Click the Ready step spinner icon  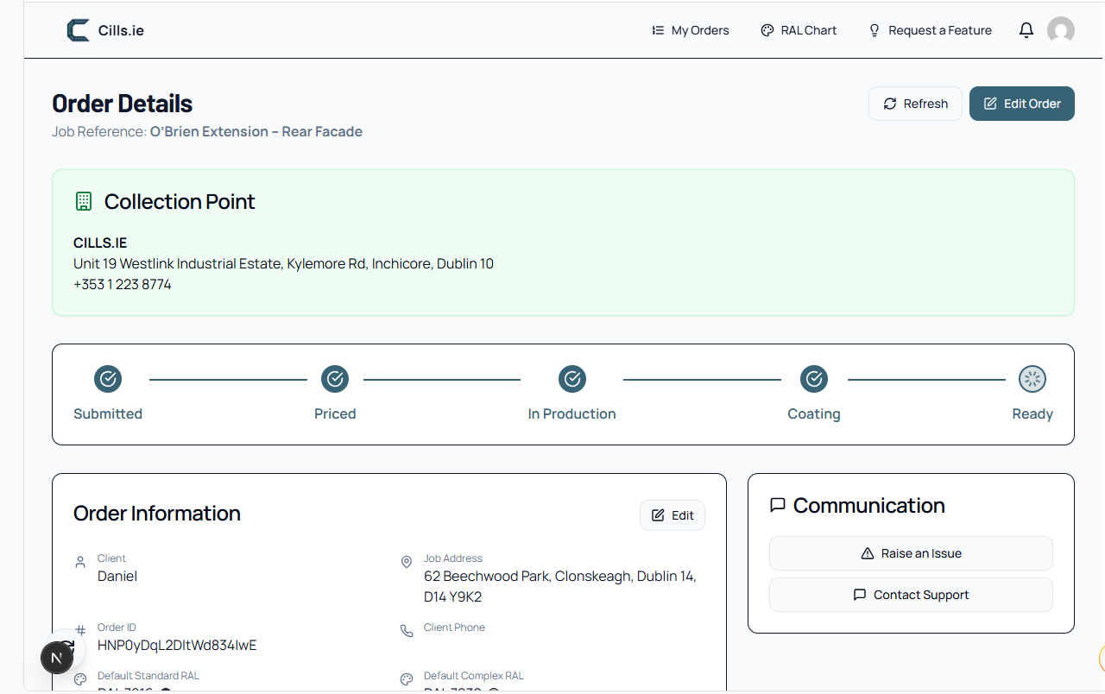pyautogui.click(x=1032, y=378)
